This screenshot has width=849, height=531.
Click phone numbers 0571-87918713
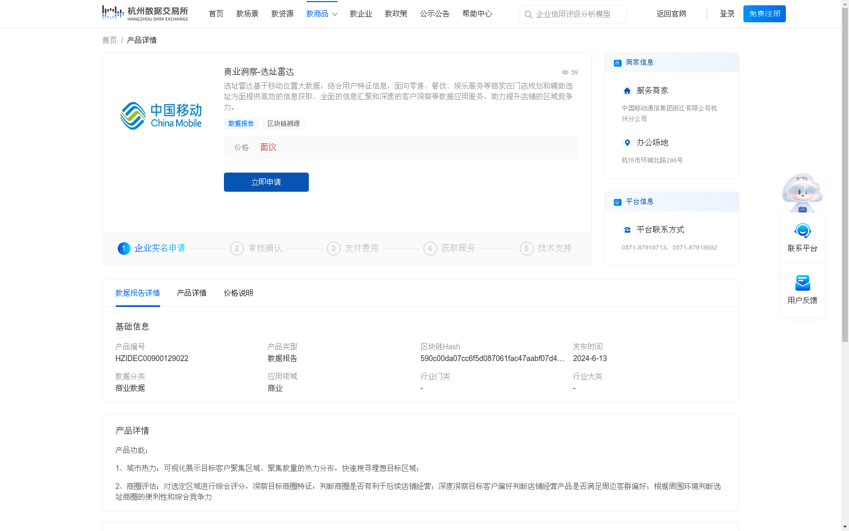point(669,247)
